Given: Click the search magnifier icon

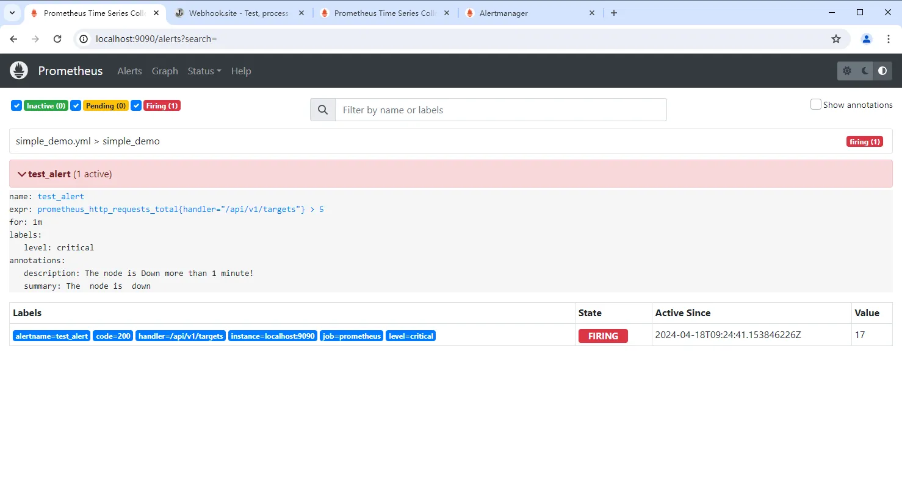Looking at the screenshot, I should (x=323, y=110).
